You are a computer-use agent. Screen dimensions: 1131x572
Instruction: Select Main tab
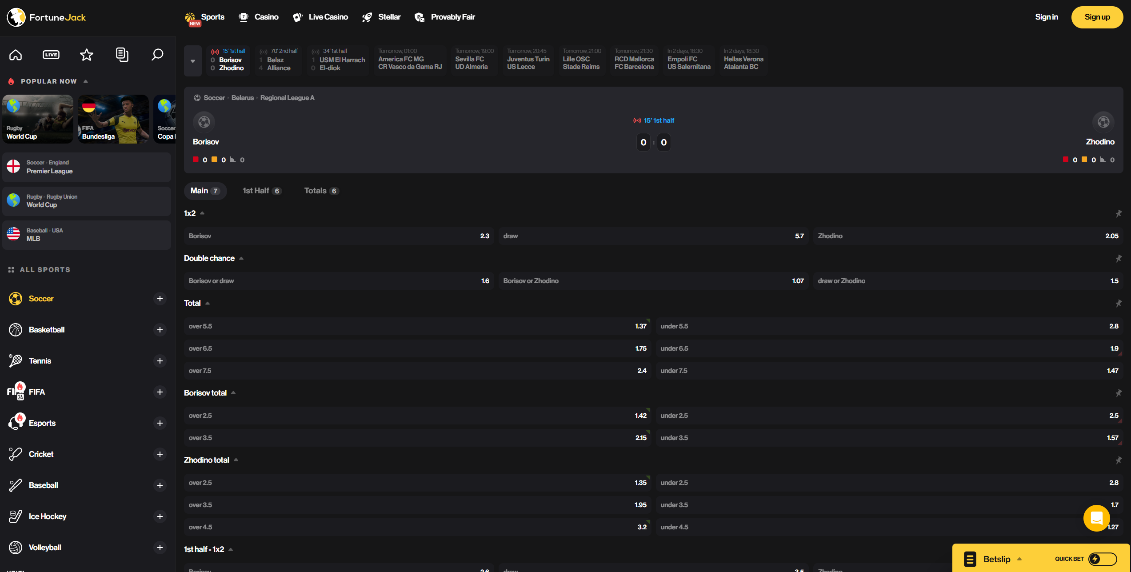[x=205, y=191]
